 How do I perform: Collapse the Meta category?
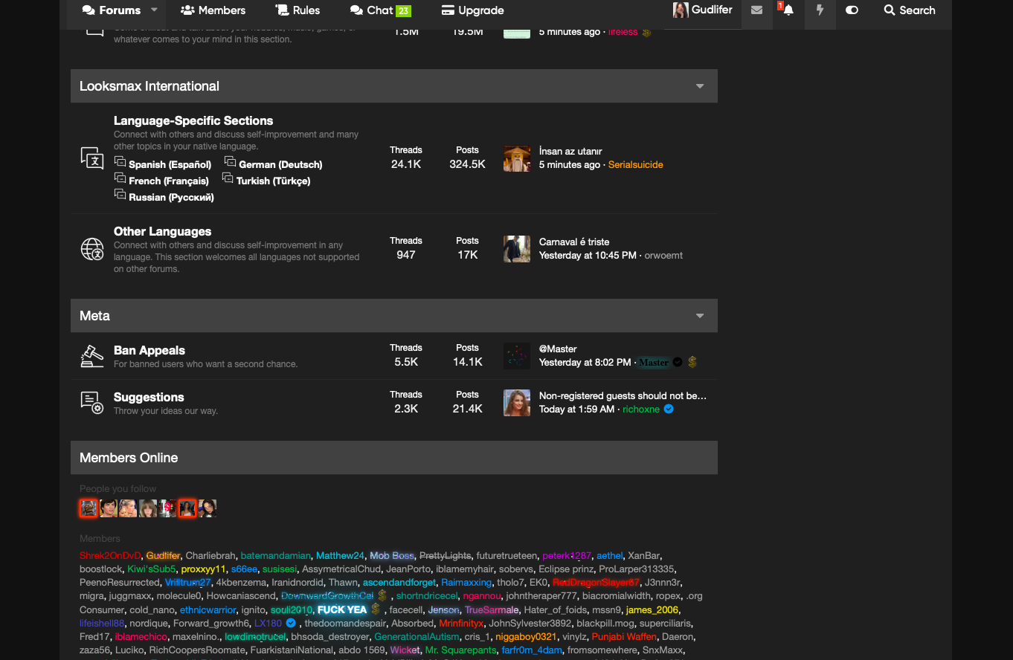(x=700, y=316)
